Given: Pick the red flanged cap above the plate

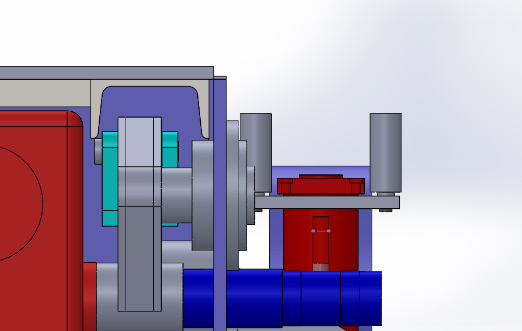Looking at the screenshot, I should click(321, 185).
